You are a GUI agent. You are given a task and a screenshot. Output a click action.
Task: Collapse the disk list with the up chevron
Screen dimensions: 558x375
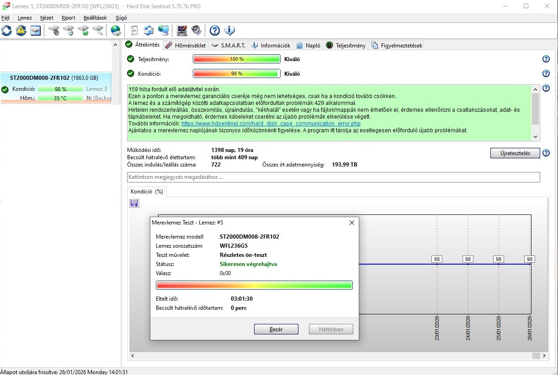click(x=116, y=45)
